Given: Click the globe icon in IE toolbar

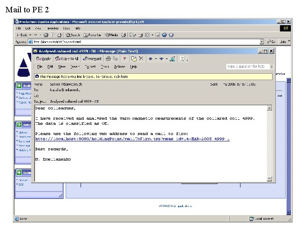Looking at the screenshot, I should [165, 35].
